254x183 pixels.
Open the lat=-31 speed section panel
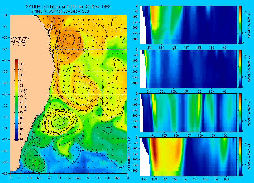[x=188, y=113]
